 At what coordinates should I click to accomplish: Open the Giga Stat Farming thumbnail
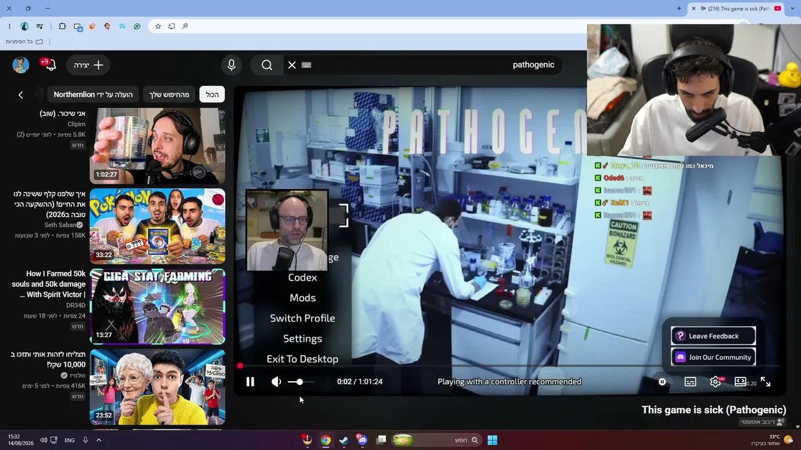[x=157, y=306]
